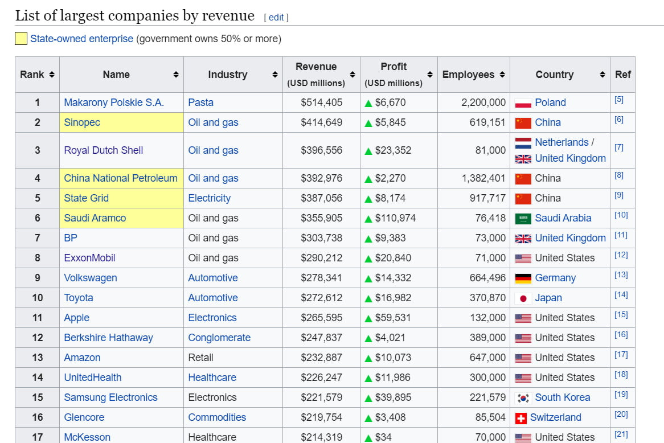Click the US flag in Apple row
This screenshot has width=664, height=443.
point(523,318)
